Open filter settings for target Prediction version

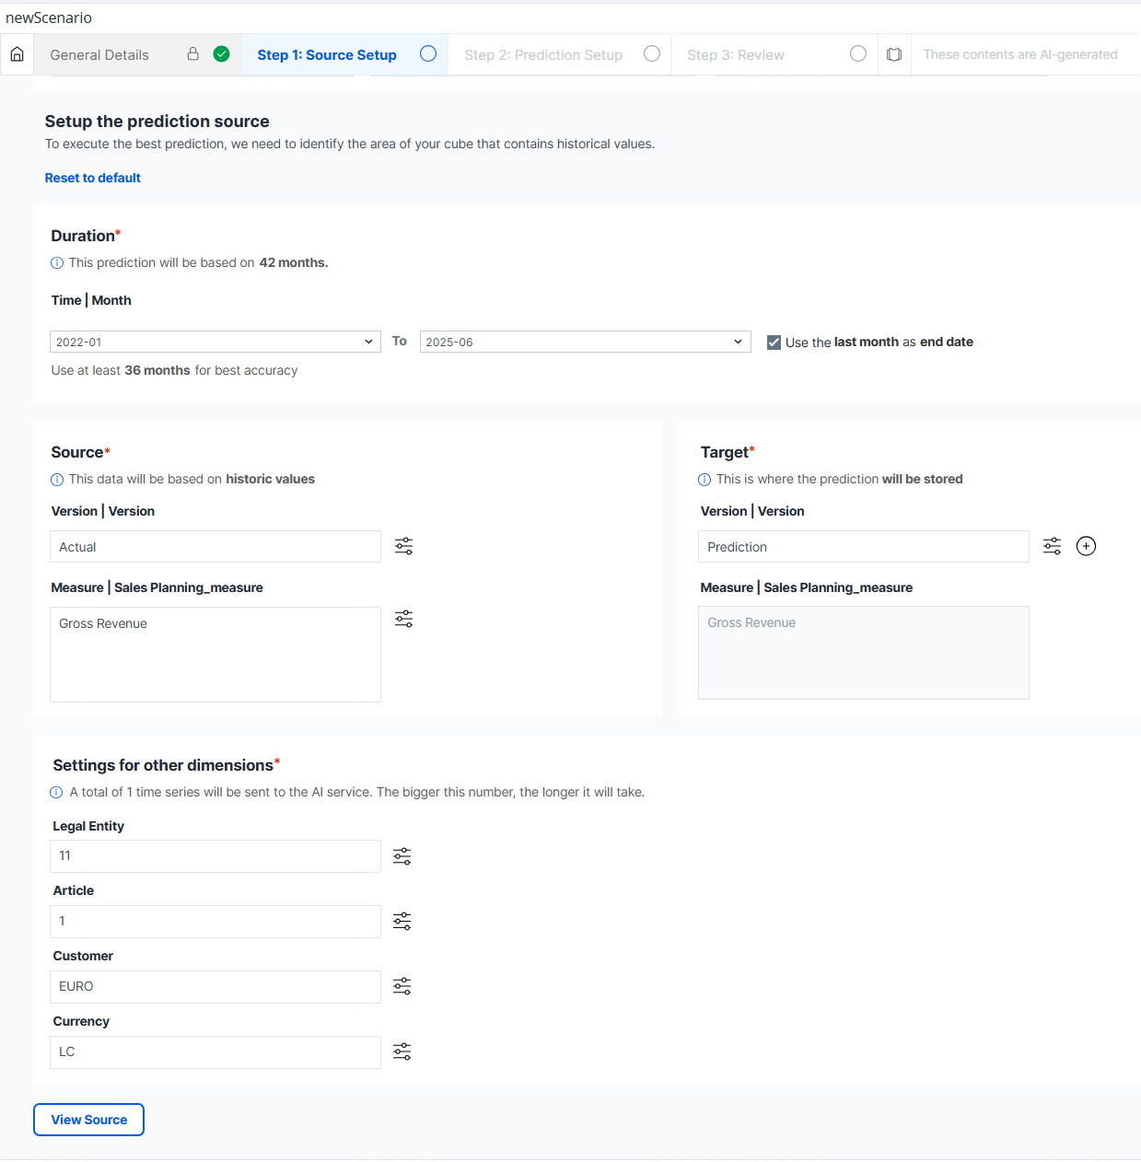[1052, 546]
